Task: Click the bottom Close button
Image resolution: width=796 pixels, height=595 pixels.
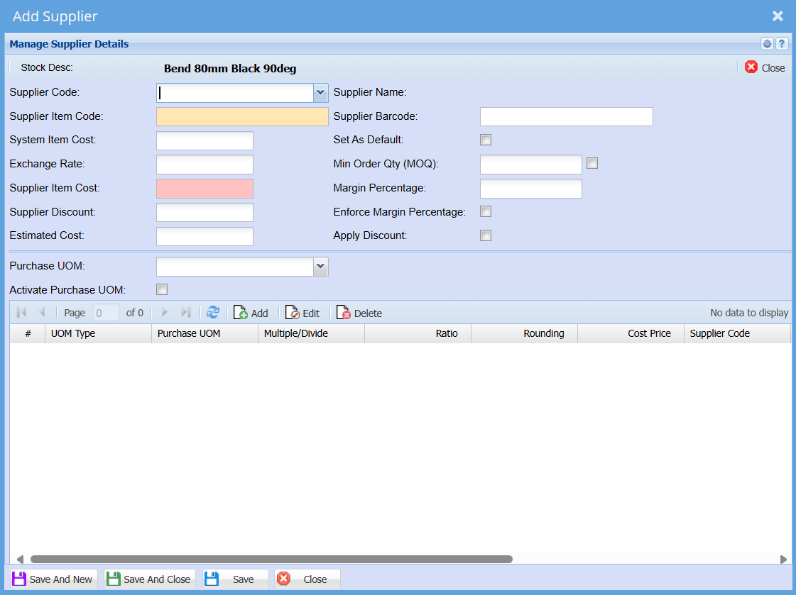Action: (307, 579)
